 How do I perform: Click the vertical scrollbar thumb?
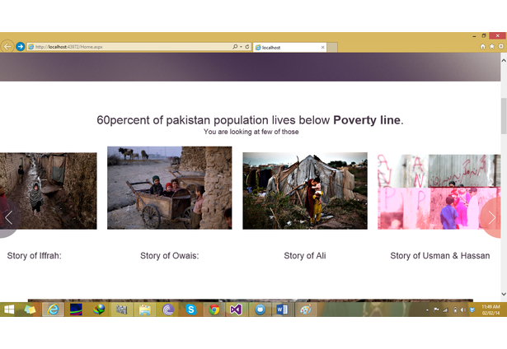point(504,115)
